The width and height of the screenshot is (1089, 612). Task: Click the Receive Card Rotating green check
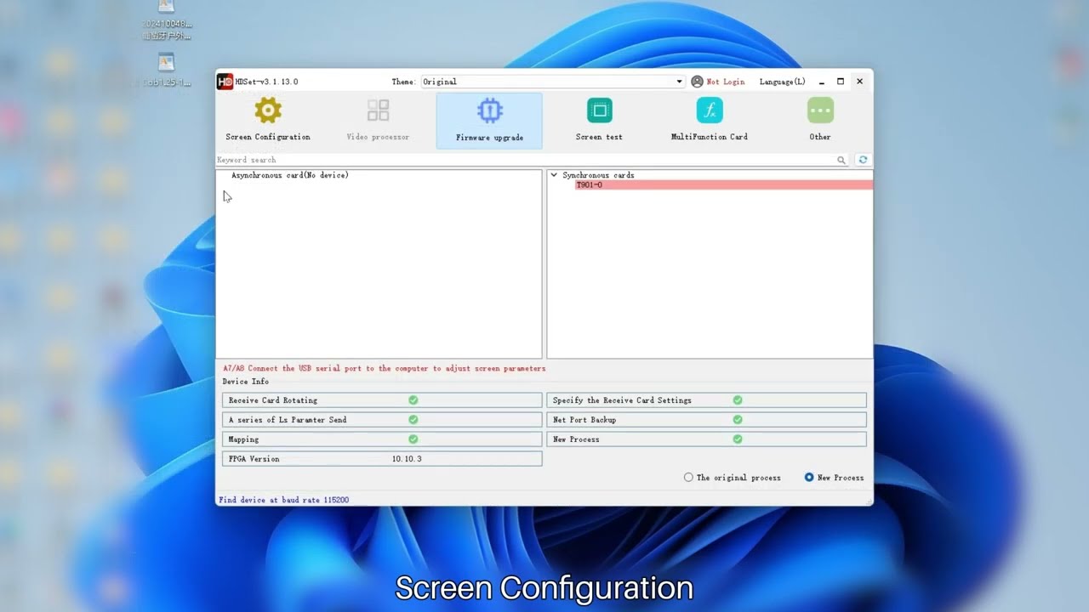413,399
